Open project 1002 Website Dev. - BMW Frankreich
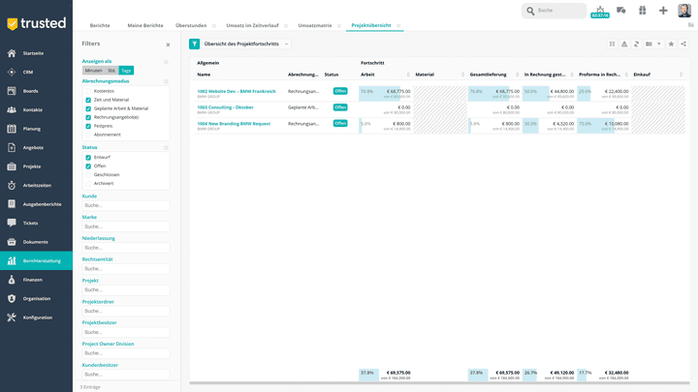698x392 pixels. [237, 91]
